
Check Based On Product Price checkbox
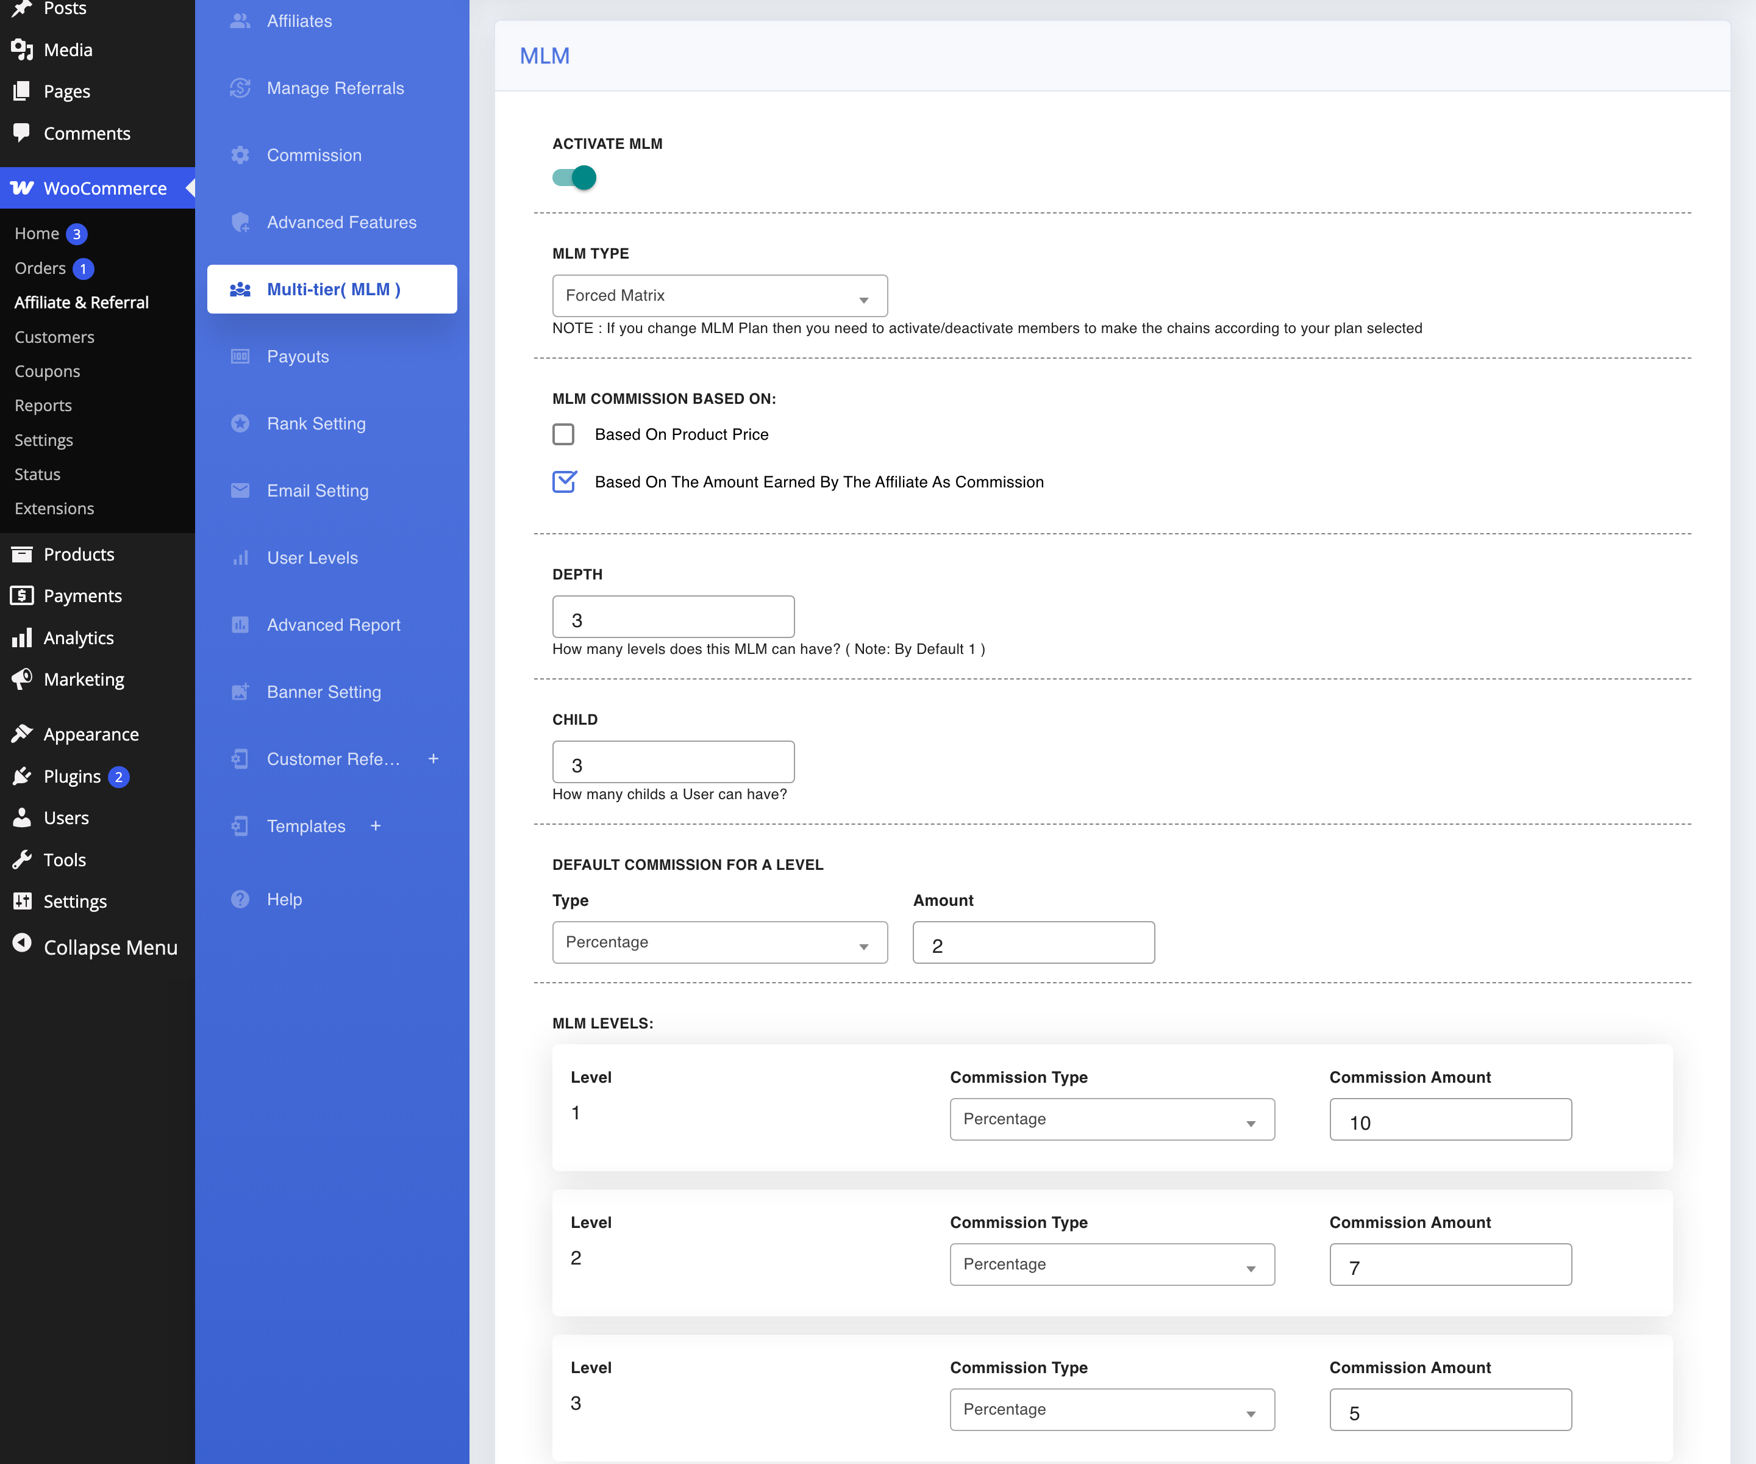tap(563, 434)
